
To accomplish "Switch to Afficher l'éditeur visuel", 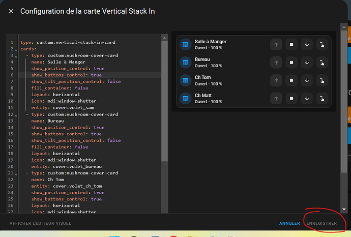I will [x=41, y=223].
